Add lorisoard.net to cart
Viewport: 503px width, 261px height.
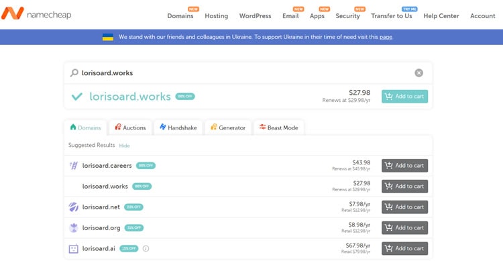point(404,207)
